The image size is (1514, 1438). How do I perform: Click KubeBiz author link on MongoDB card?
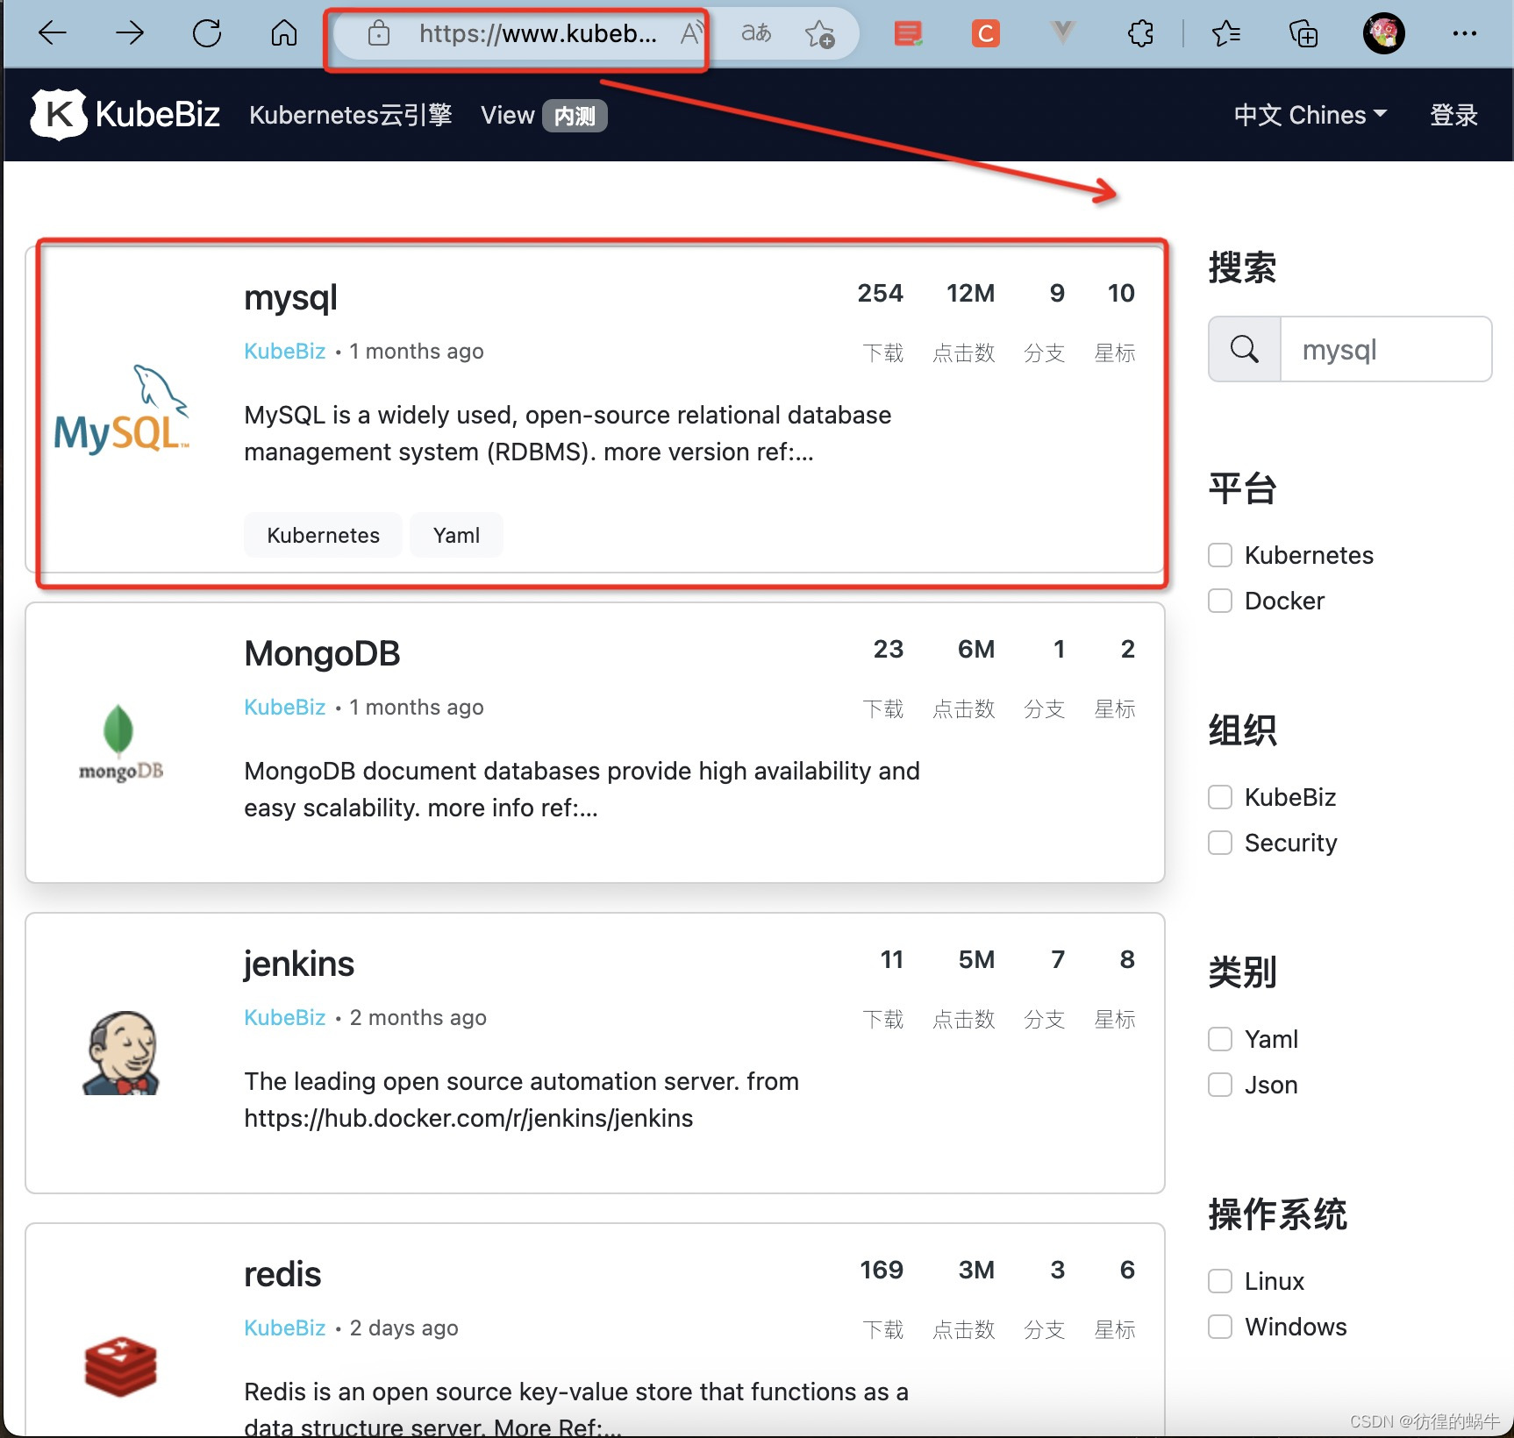click(284, 708)
